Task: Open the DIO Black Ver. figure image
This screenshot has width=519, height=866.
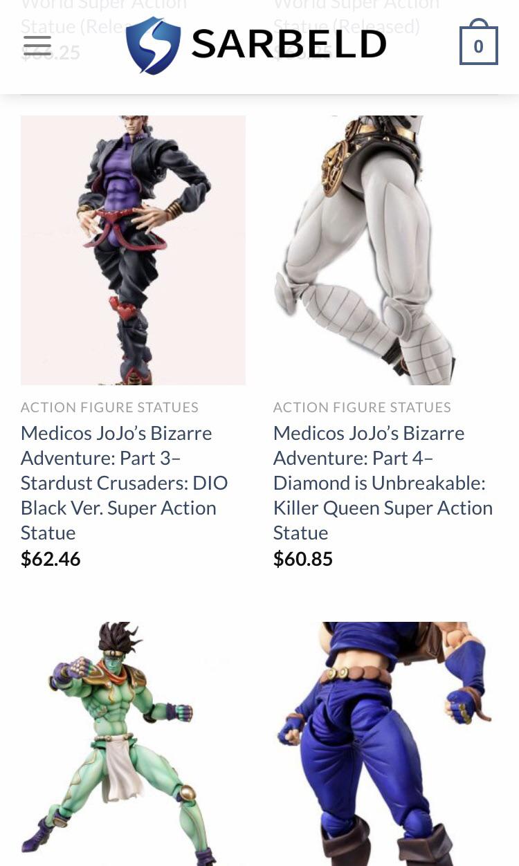Action: [x=133, y=250]
